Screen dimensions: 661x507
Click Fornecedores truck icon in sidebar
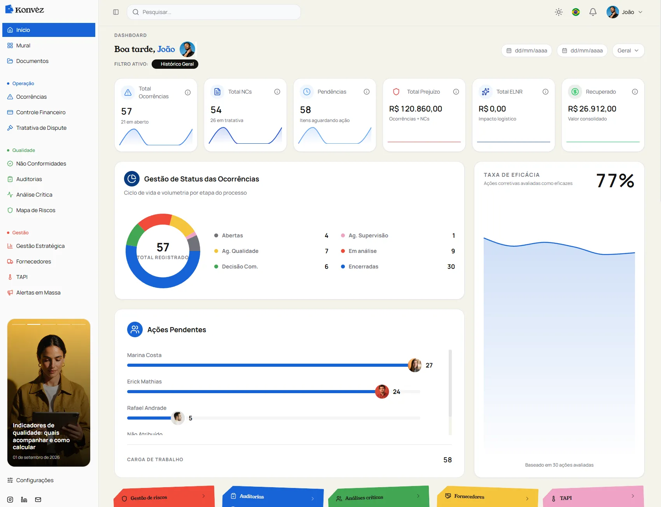(10, 261)
